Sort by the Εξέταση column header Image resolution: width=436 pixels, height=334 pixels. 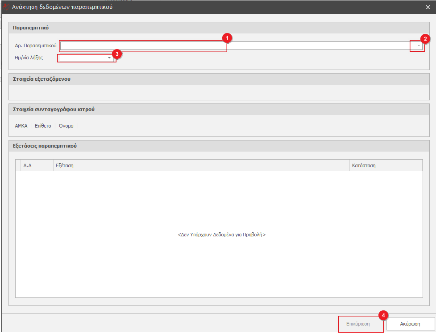pyautogui.click(x=201, y=165)
